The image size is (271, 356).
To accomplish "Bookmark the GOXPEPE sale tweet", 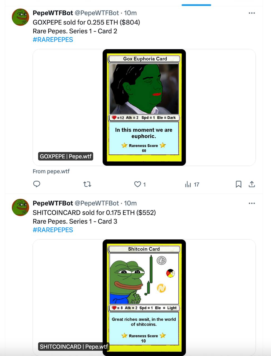I will (x=238, y=184).
